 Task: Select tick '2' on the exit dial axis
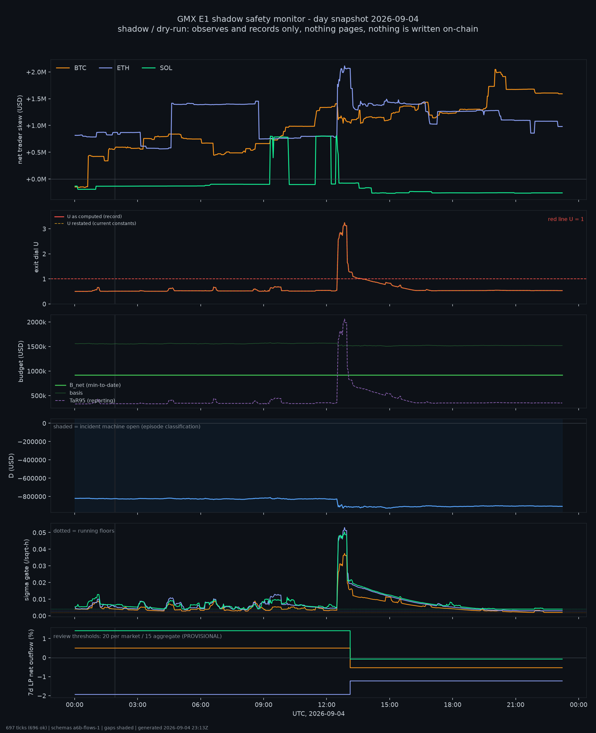44,254
